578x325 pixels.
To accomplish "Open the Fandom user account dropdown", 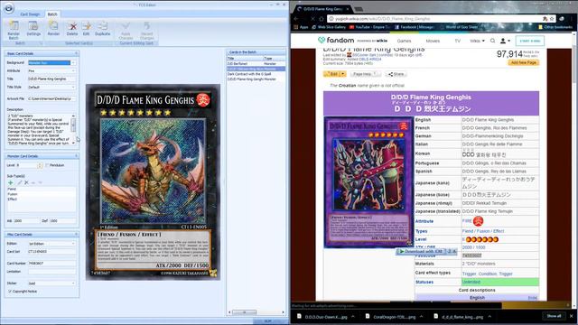I will [505, 41].
